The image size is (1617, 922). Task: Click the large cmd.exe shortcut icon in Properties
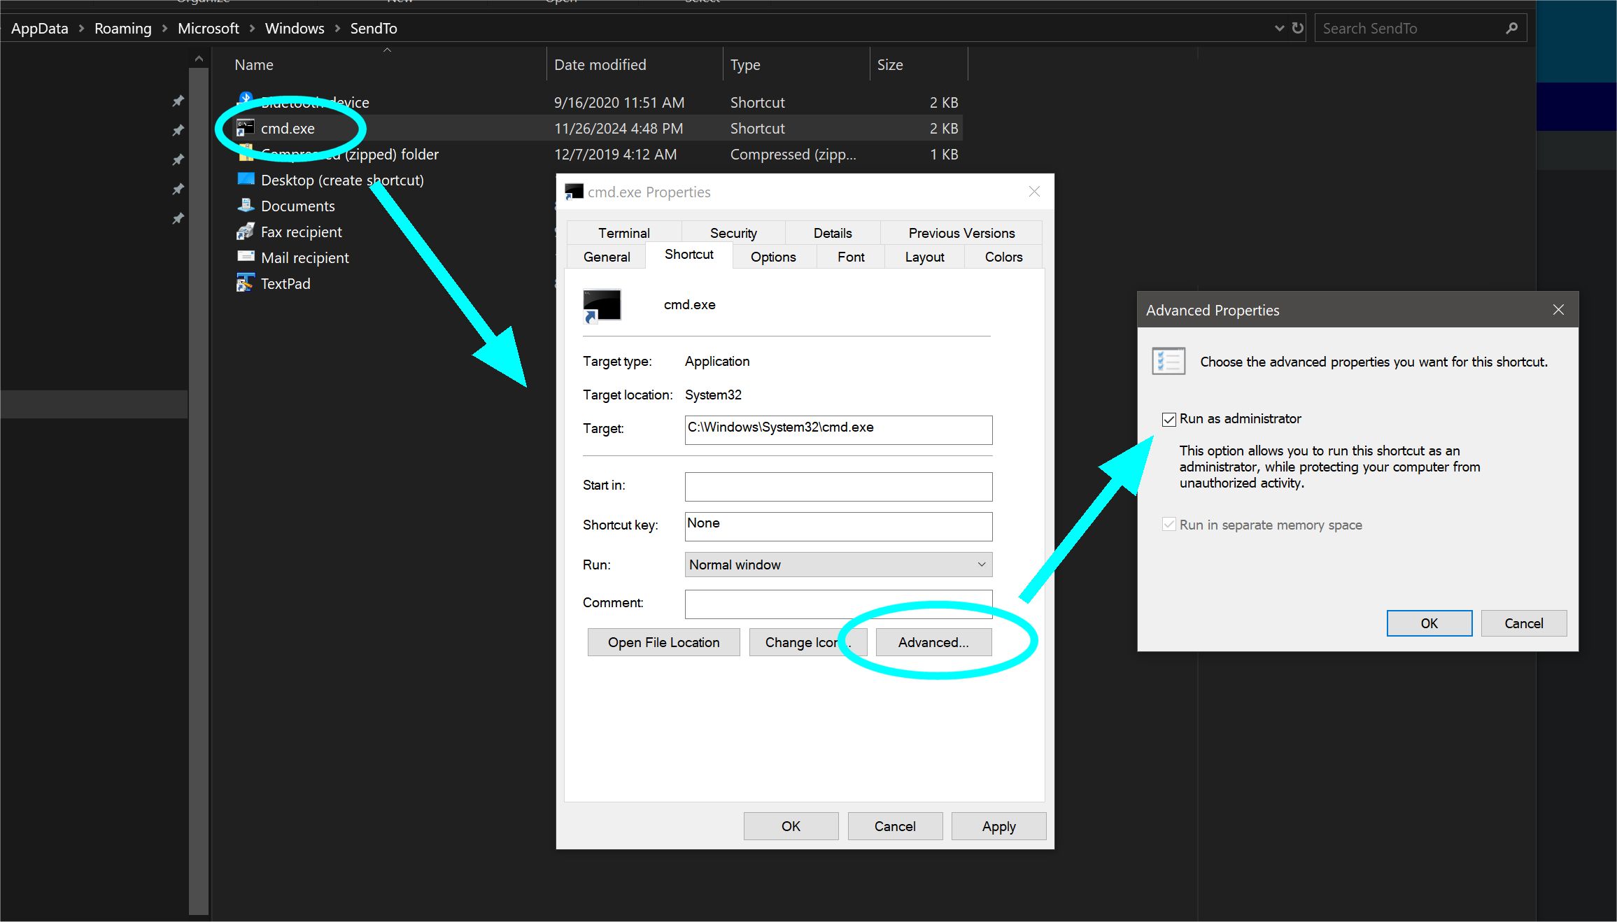602,306
